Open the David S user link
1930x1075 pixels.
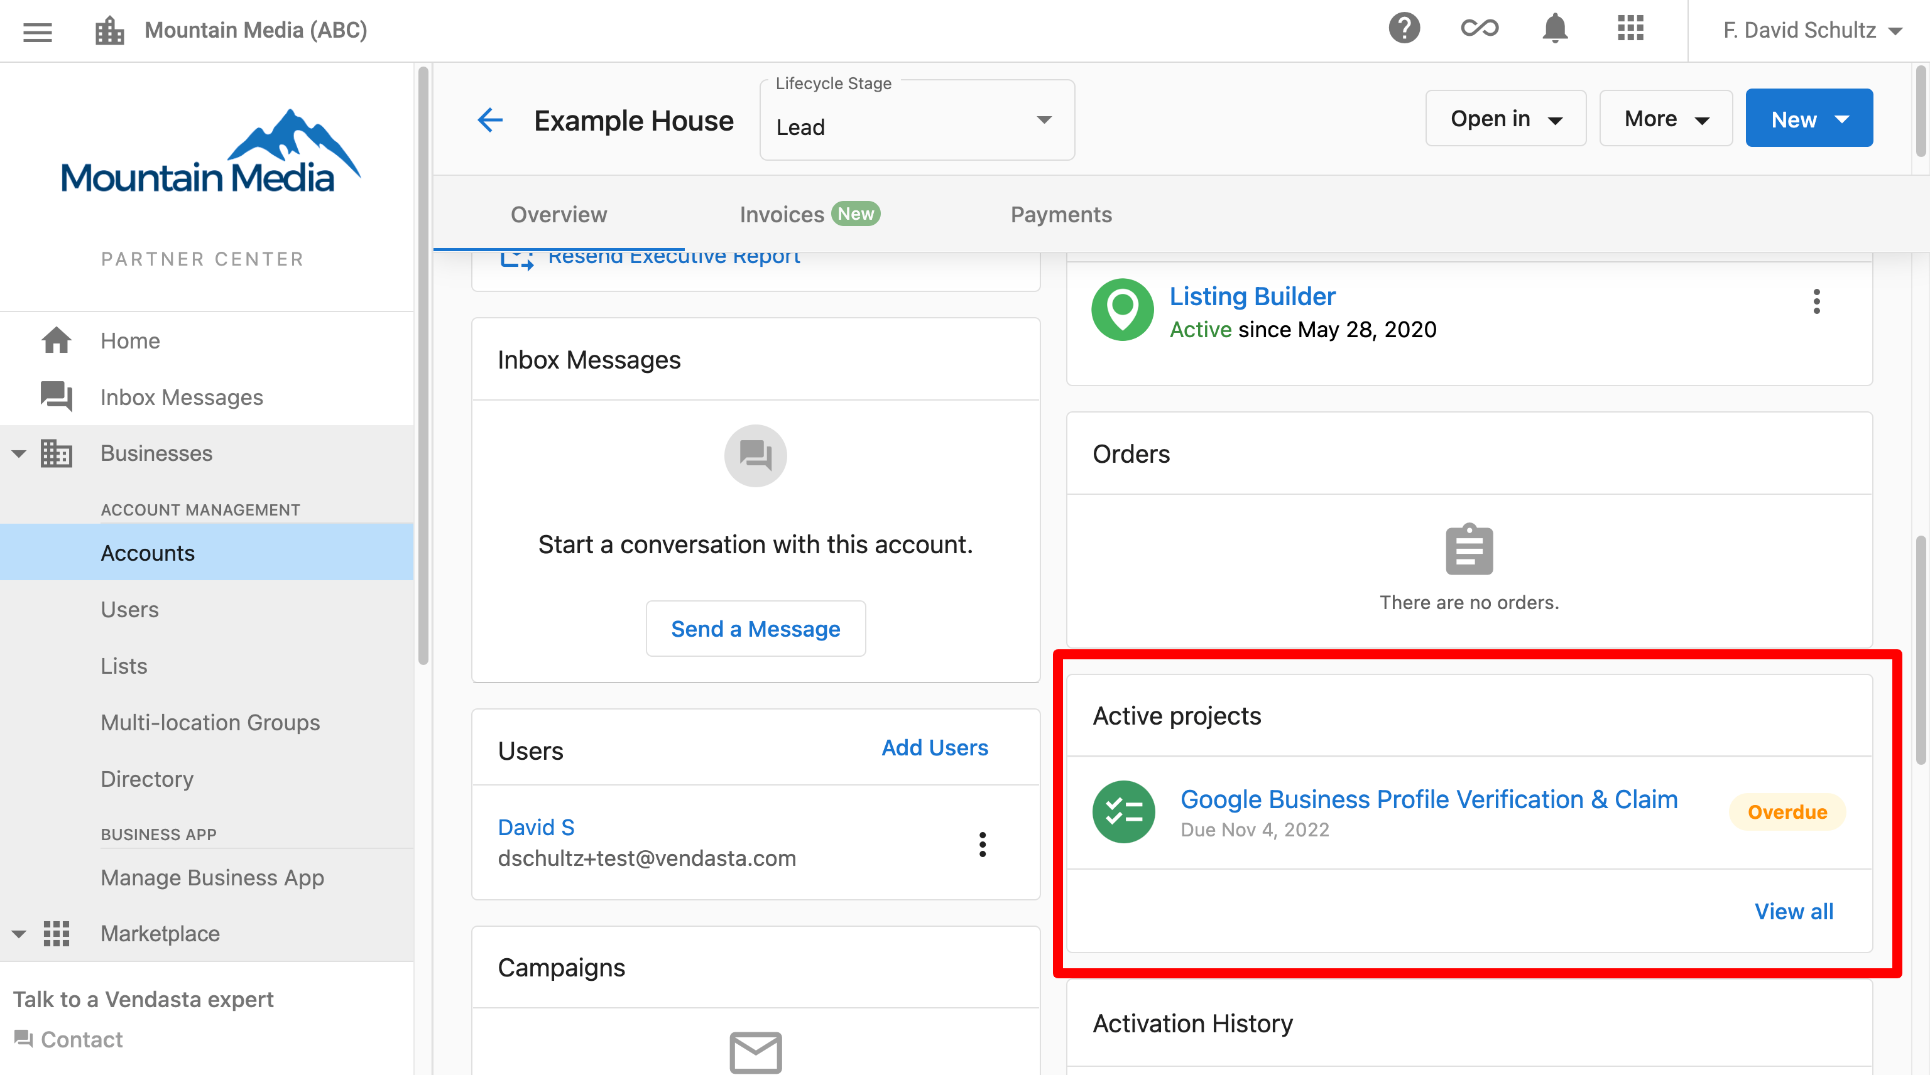tap(537, 827)
